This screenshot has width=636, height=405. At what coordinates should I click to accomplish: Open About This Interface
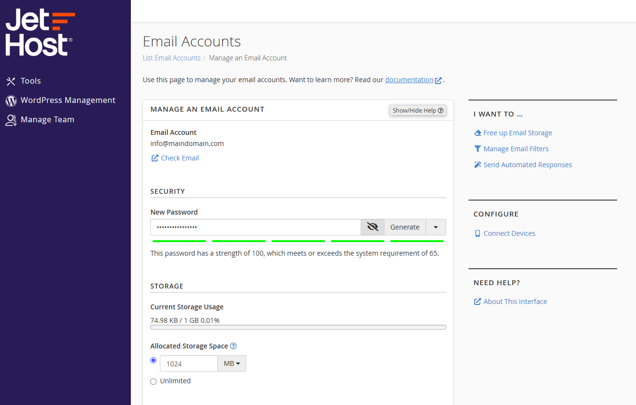tap(515, 302)
